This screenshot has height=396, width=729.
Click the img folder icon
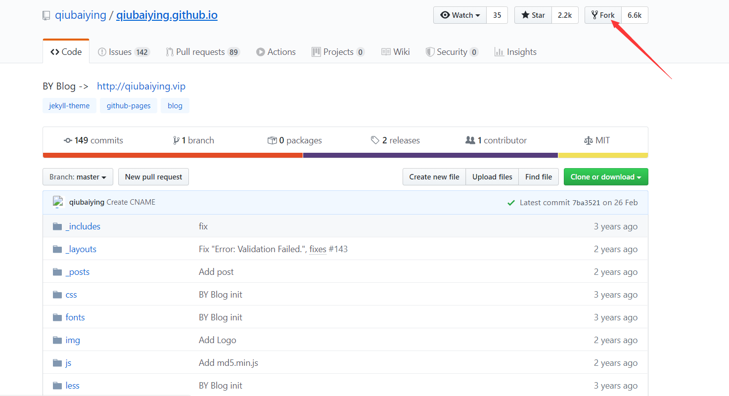(57, 340)
